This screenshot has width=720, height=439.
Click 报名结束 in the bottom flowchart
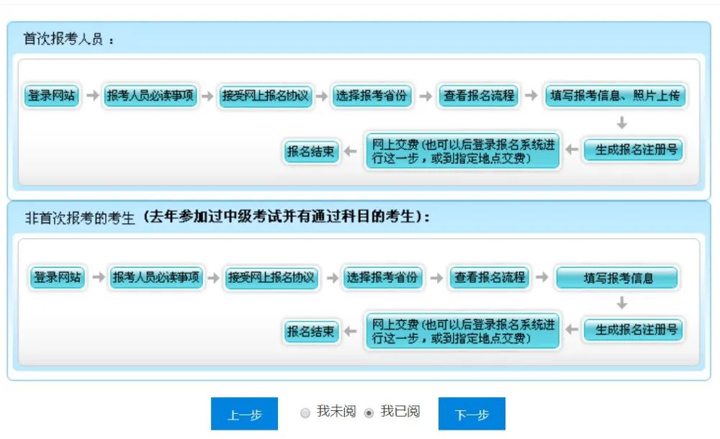[x=310, y=330]
